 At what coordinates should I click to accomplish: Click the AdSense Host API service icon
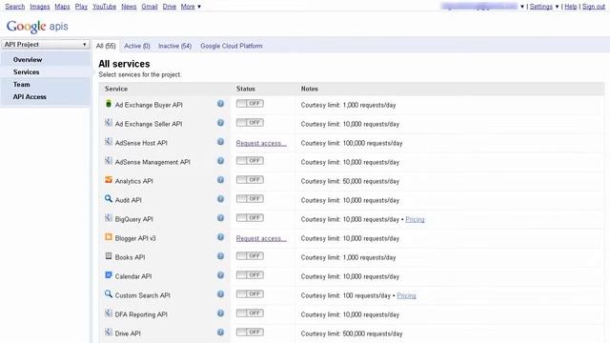109,142
